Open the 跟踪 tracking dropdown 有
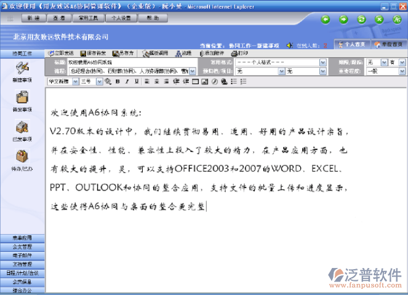 pyautogui.click(x=402, y=62)
